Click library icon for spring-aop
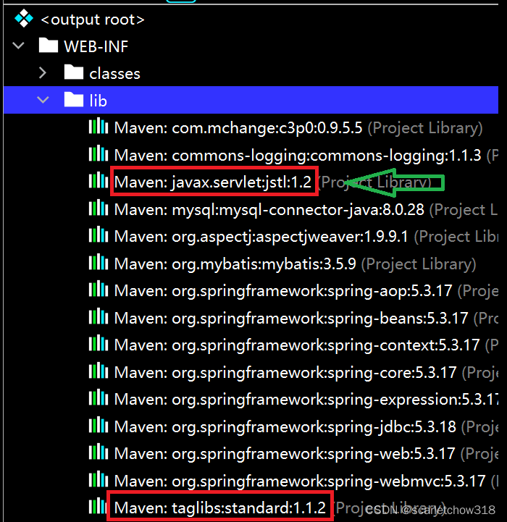Image resolution: width=507 pixels, height=522 pixels. point(99,290)
